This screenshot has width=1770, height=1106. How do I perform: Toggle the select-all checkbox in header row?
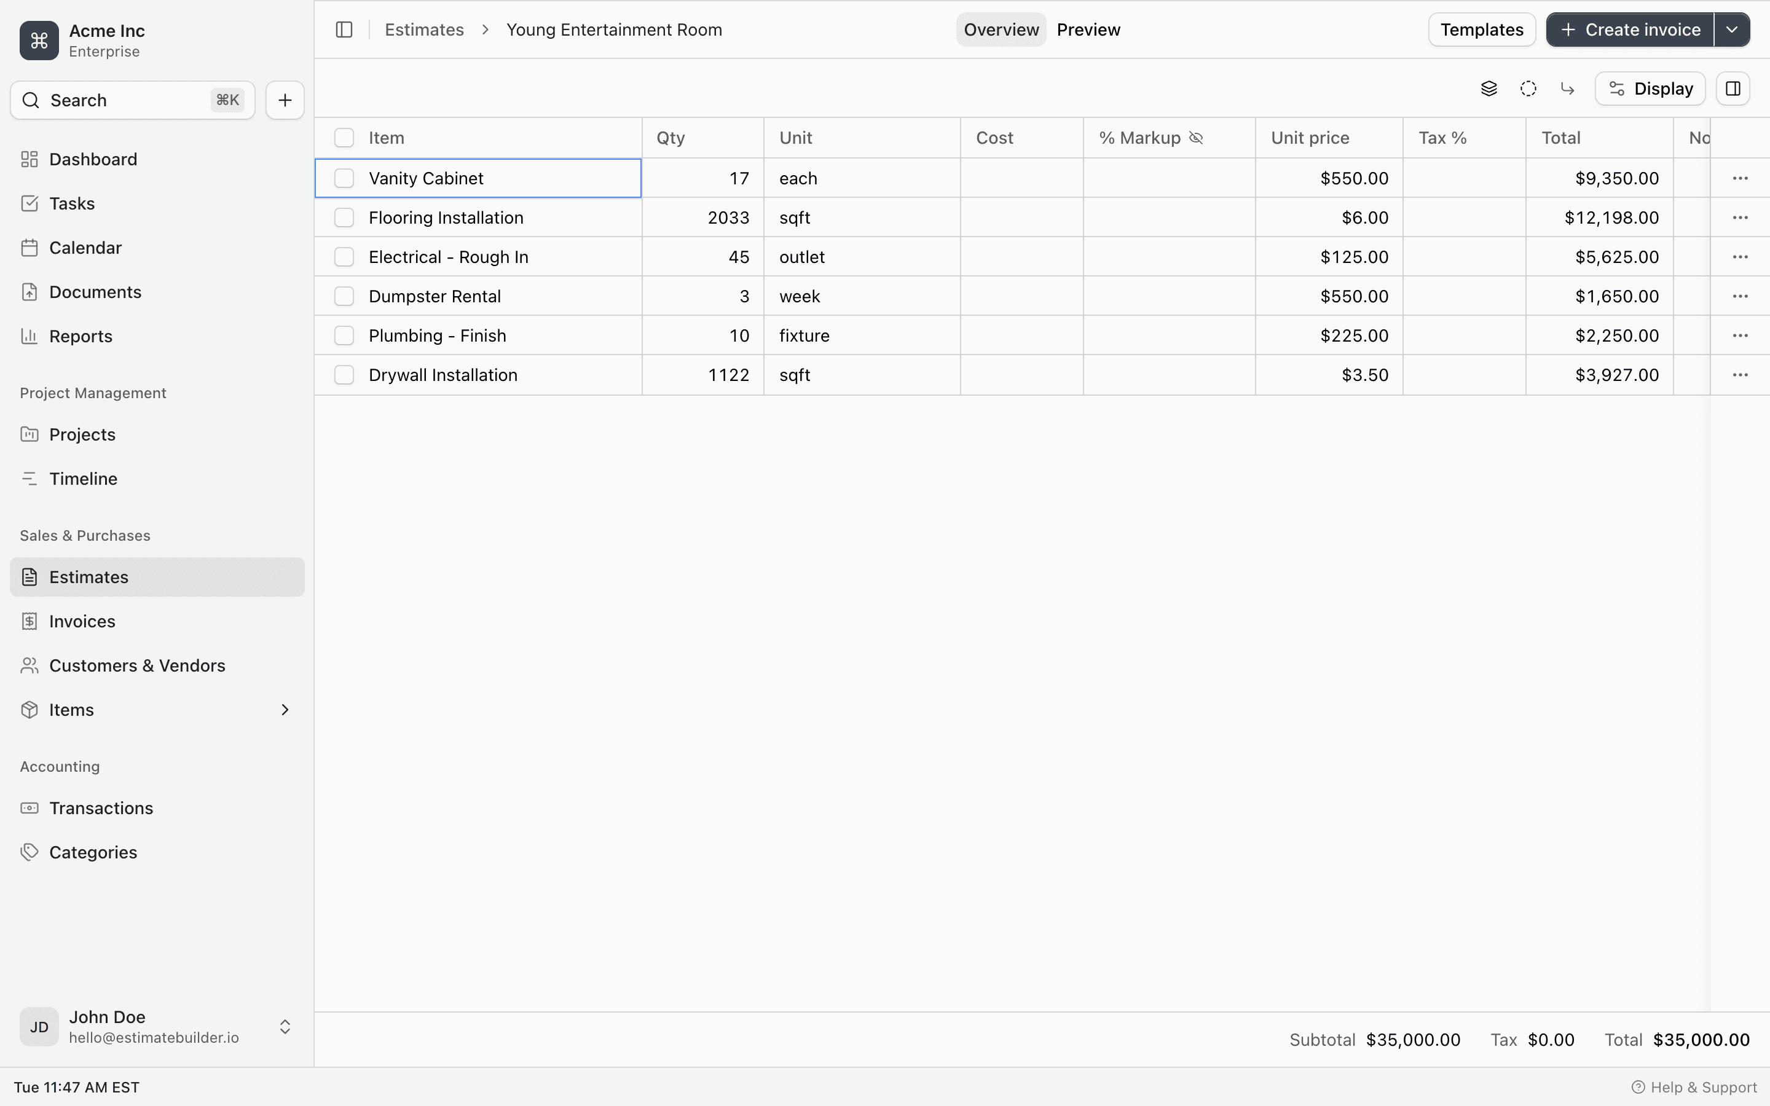345,137
